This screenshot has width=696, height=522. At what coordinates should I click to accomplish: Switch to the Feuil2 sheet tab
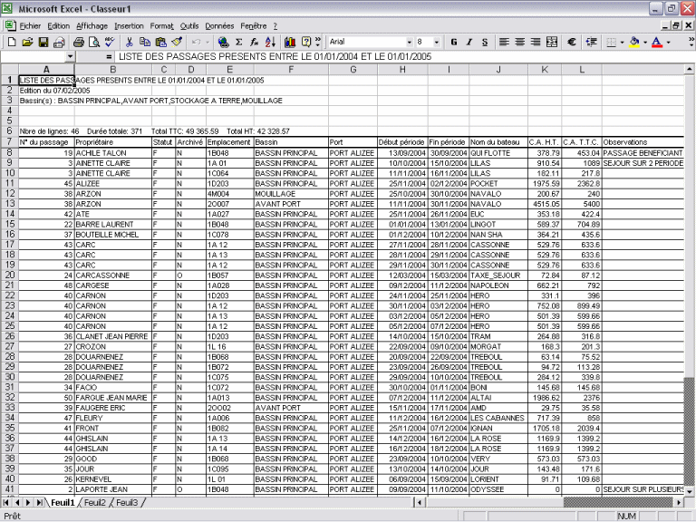tap(95, 502)
